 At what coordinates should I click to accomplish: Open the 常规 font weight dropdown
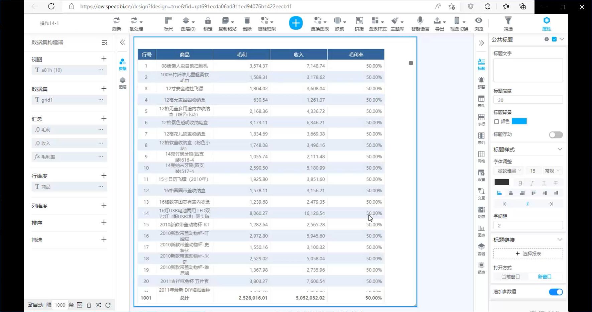pyautogui.click(x=552, y=171)
